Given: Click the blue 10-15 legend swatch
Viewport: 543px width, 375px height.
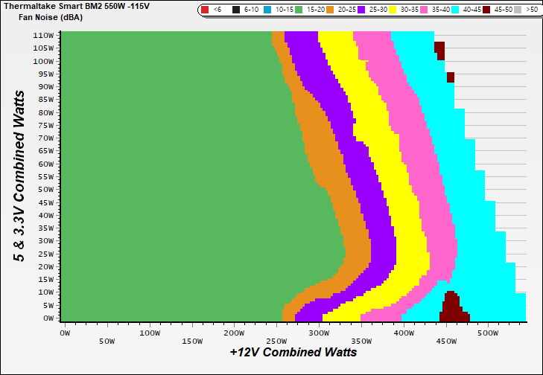Looking at the screenshot, I should [267, 10].
